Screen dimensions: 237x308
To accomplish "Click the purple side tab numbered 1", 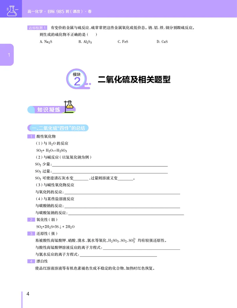I will tap(7, 54).
